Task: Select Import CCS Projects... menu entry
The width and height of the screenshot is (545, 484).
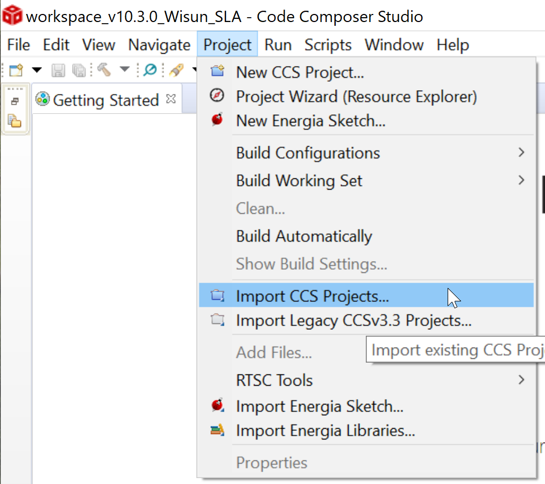Action: [x=312, y=296]
